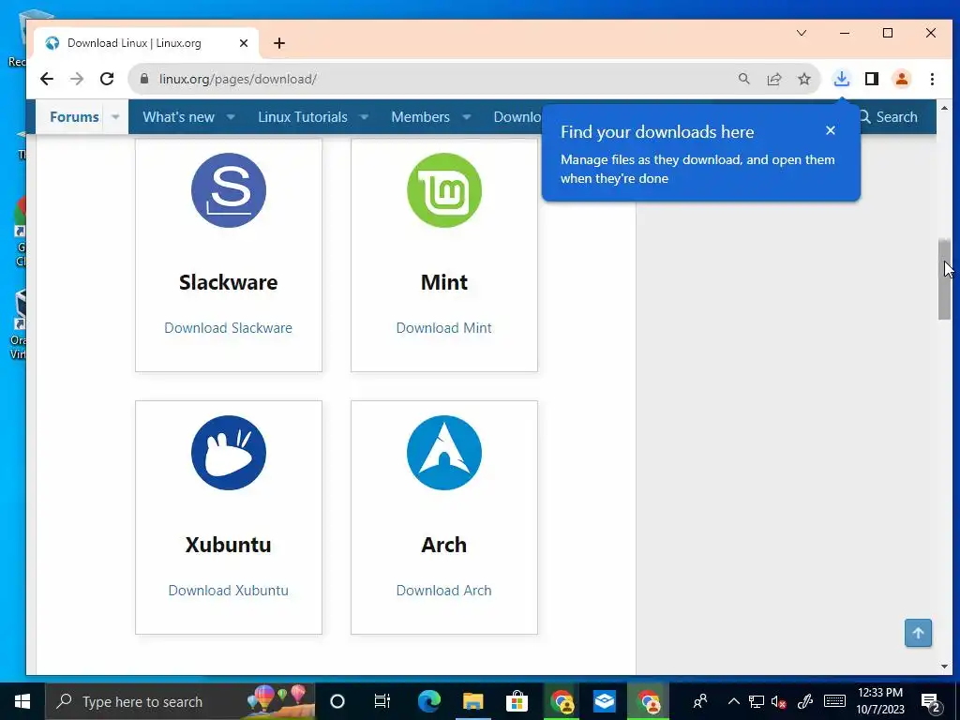Click the share page icon in address bar
960x720 pixels.
773,79
